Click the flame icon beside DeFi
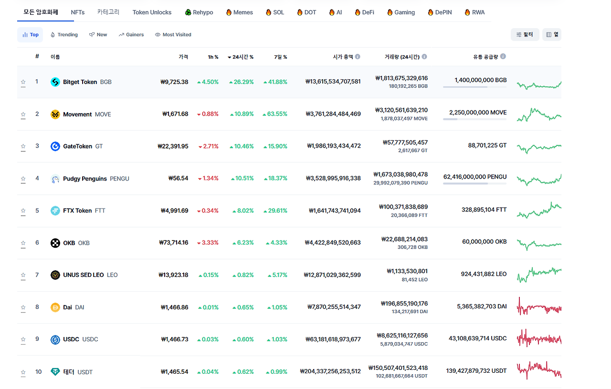Screen dimensions: 611x389 pos(358,12)
